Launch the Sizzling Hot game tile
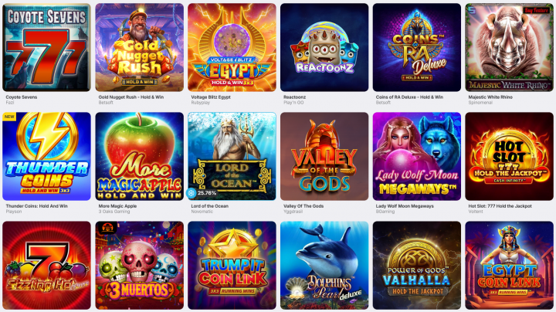556x312 pixels. coord(46,265)
